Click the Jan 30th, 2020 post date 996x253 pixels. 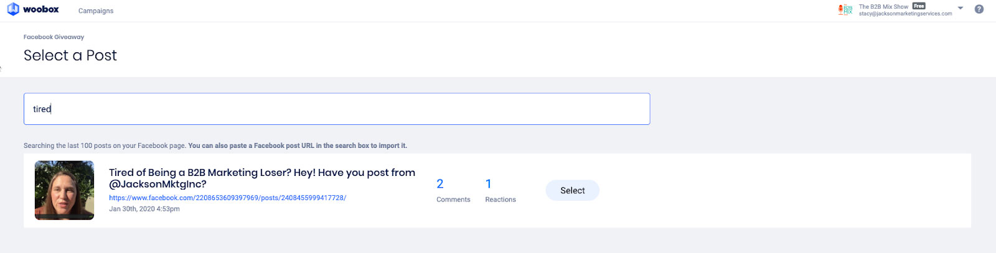pos(144,209)
